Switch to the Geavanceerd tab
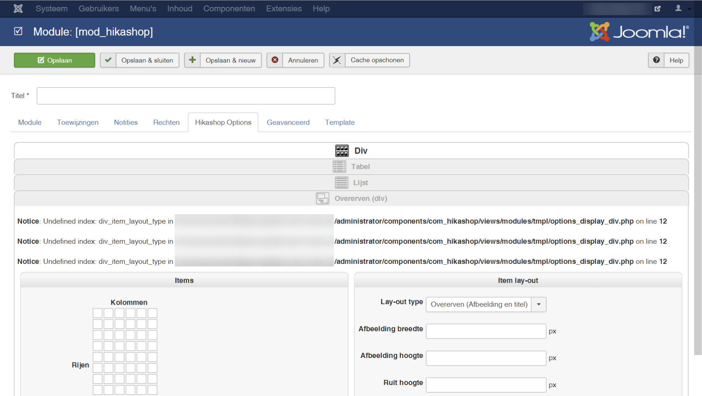 (x=288, y=122)
